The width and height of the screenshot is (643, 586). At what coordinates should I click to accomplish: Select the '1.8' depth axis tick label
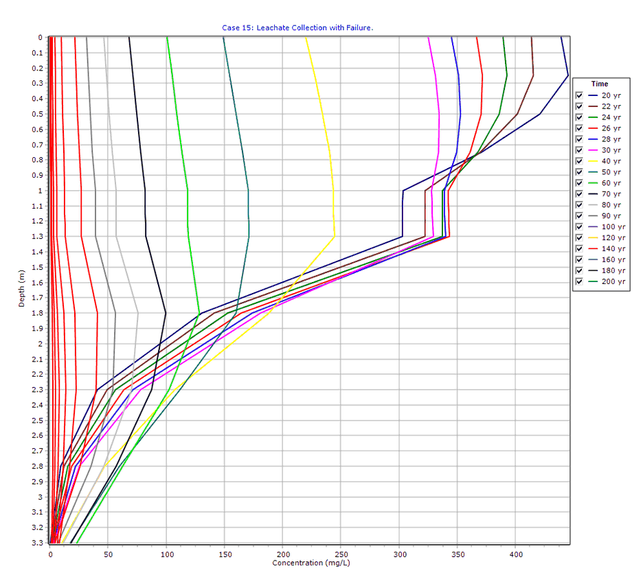click(37, 314)
